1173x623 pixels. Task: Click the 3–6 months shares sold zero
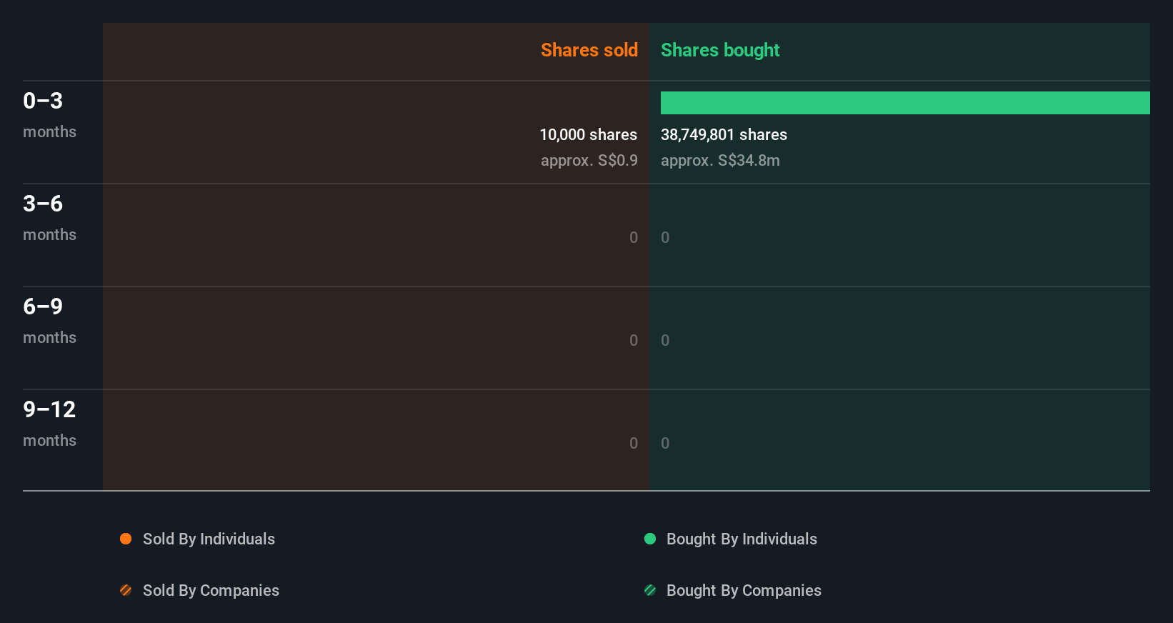tap(634, 237)
